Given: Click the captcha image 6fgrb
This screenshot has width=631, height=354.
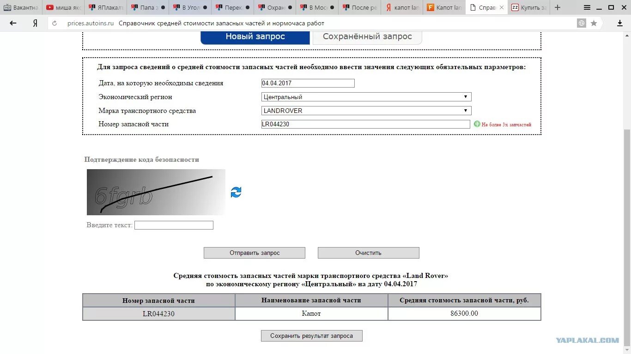Looking at the screenshot, I should pyautogui.click(x=156, y=192).
